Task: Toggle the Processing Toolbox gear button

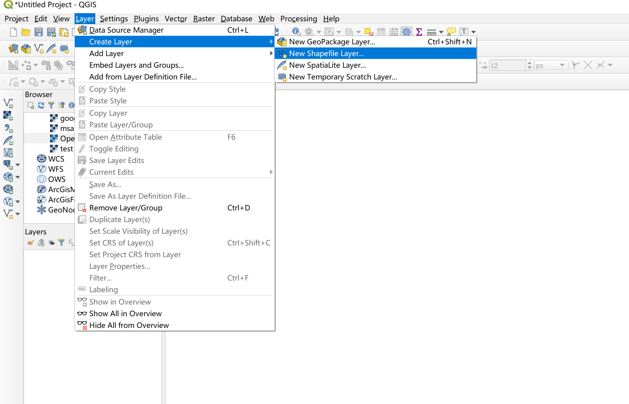Action: click(406, 31)
